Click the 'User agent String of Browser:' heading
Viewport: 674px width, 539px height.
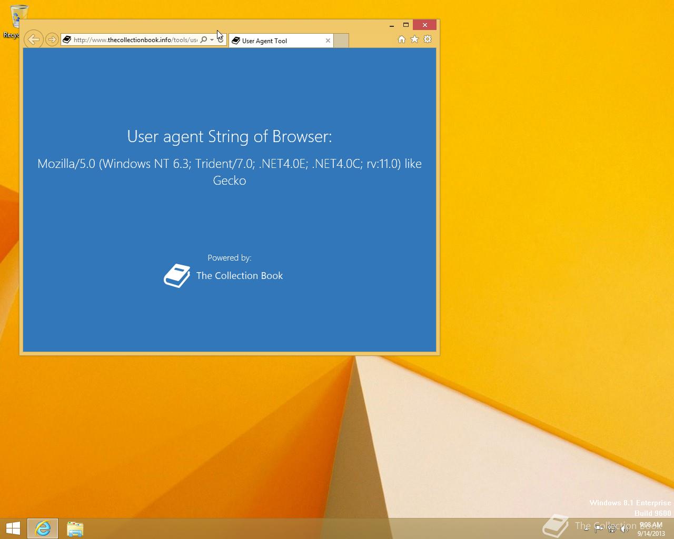(x=230, y=137)
